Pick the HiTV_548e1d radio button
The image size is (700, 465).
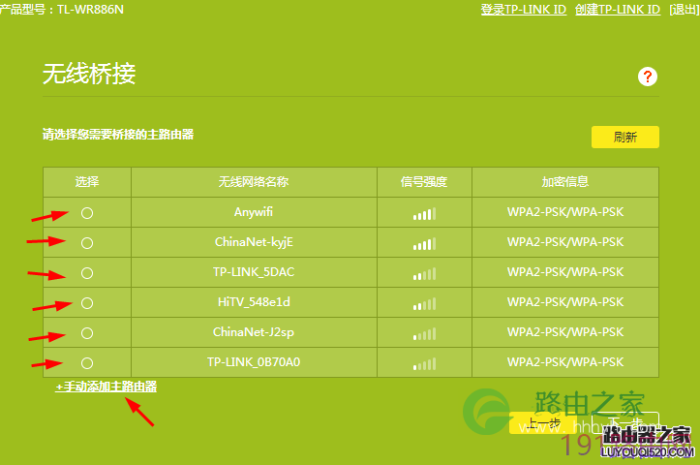[87, 303]
